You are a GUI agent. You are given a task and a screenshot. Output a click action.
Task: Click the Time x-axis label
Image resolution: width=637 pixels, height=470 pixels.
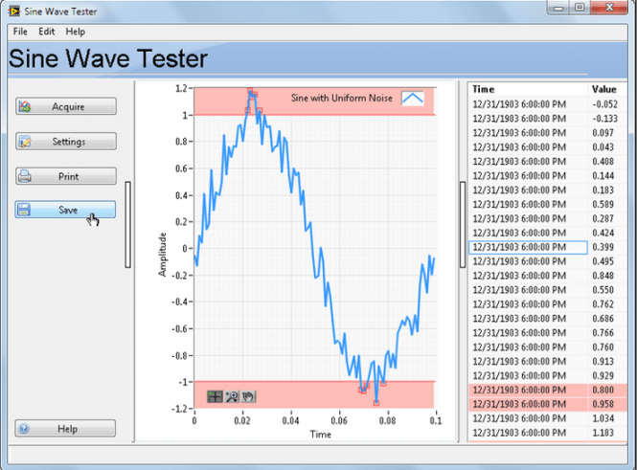321,435
